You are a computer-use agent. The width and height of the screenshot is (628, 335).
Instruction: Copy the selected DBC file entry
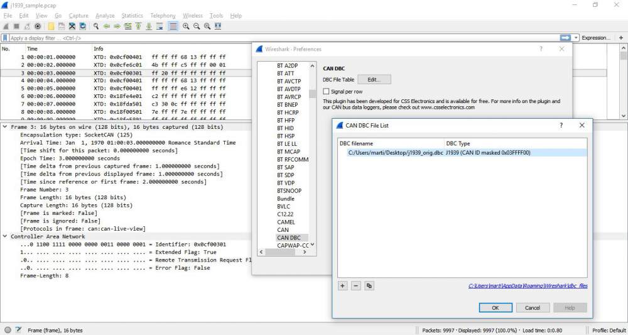tap(369, 286)
